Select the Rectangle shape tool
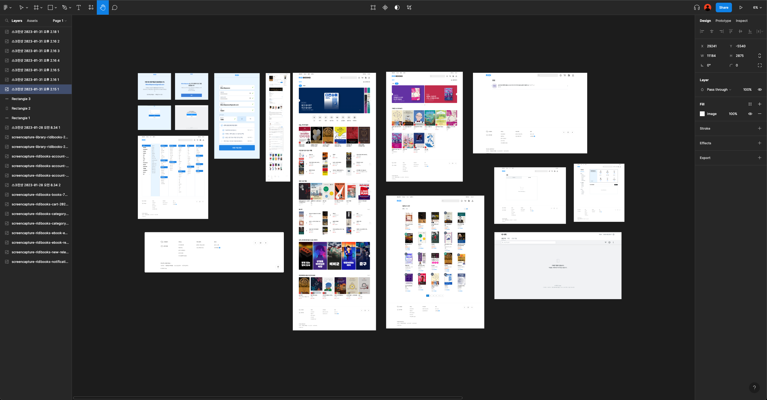 coord(50,7)
